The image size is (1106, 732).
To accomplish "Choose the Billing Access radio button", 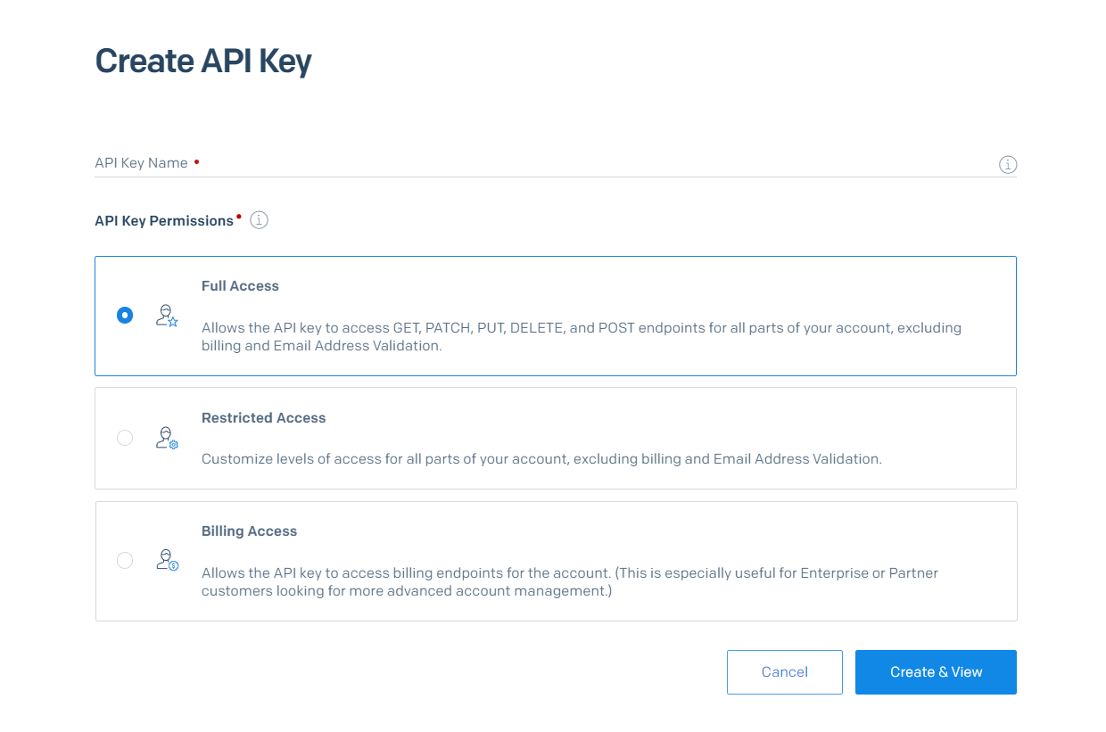I will tap(124, 560).
